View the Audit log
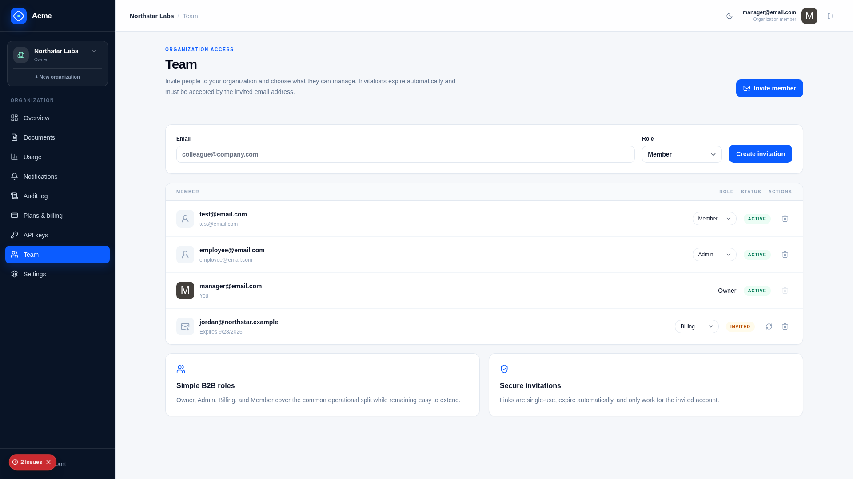 [x=57, y=196]
